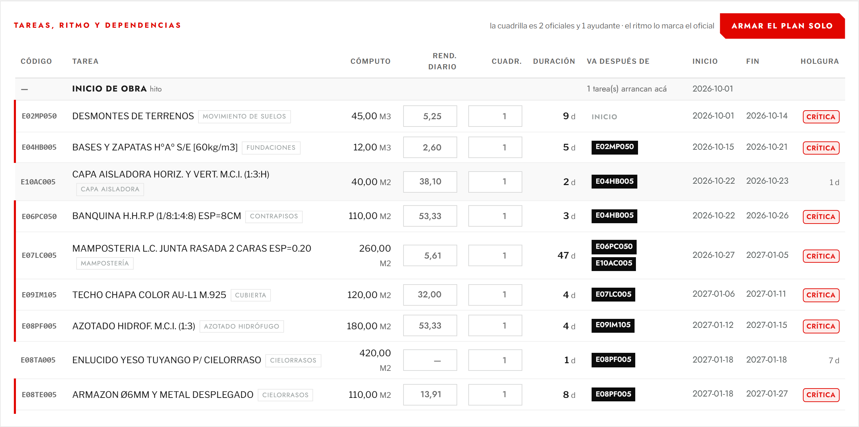This screenshot has width=859, height=427.
Task: Click E02MP050 dependency tag in Bases row
Action: point(614,147)
